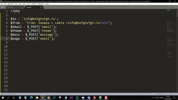Close the foo.php tab

point(41,7)
